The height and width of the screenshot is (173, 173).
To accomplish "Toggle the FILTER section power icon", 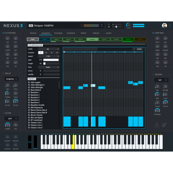I will pyautogui.click(x=3, y=113).
